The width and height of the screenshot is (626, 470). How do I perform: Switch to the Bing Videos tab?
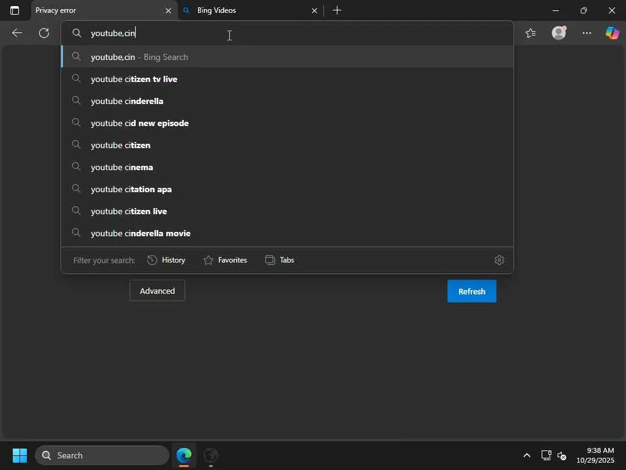pos(251,10)
